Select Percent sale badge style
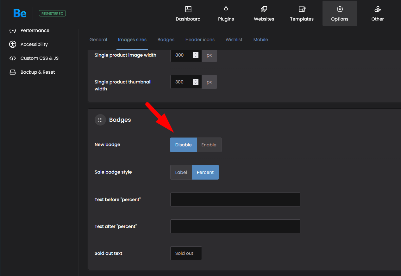The height and width of the screenshot is (276, 401). (205, 172)
